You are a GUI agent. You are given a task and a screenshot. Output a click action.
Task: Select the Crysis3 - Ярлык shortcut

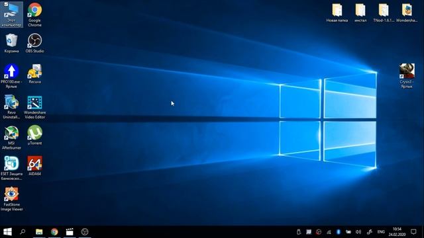[407, 76]
